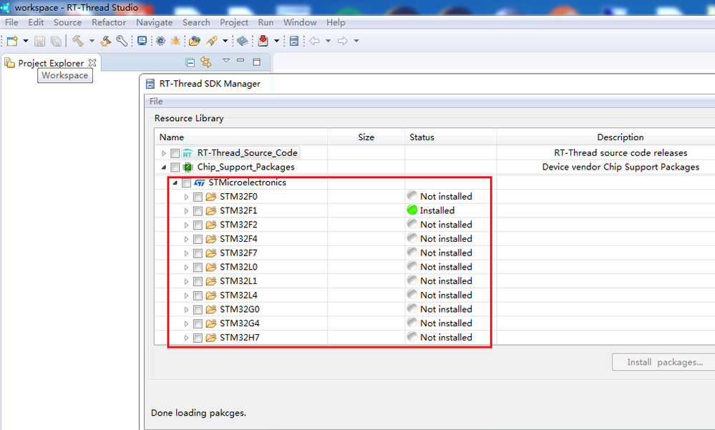Click the Rebuild hammer-with-arrows icon
The image size is (715, 430).
[106, 41]
